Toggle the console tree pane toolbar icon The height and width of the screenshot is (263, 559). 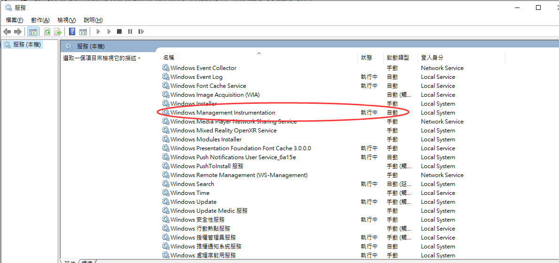32,31
